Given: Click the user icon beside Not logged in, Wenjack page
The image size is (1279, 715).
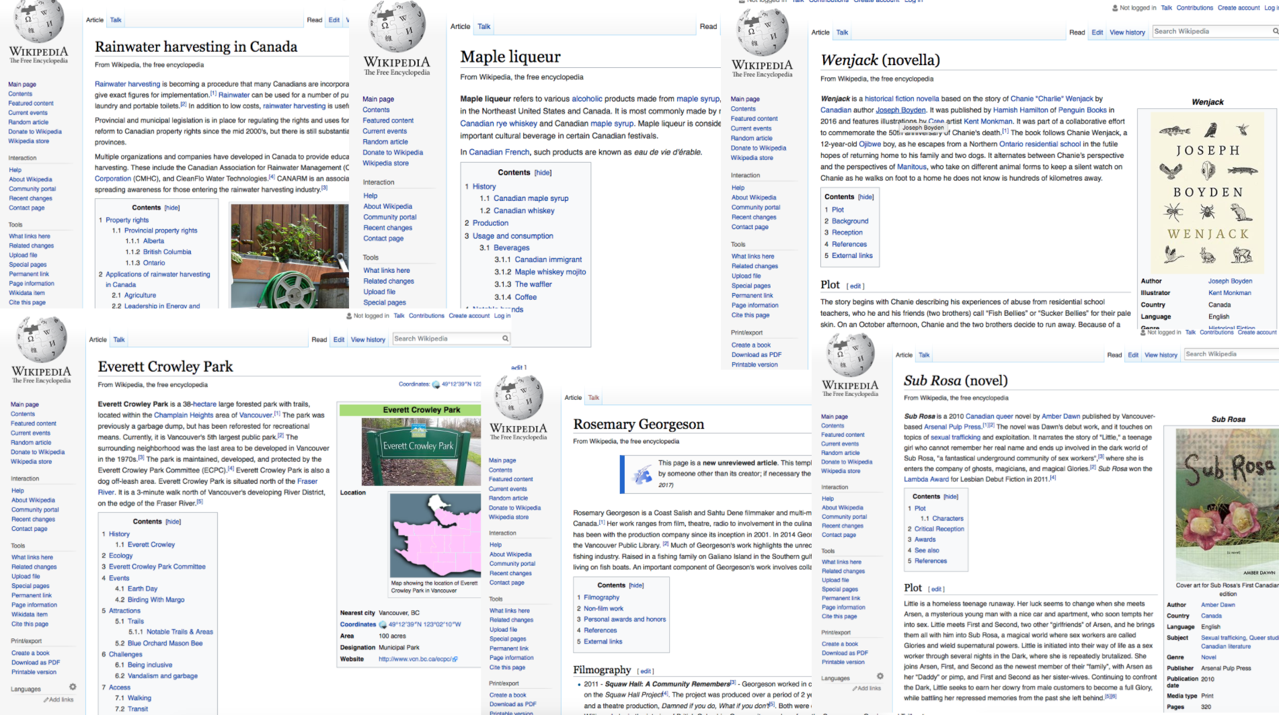Looking at the screenshot, I should tap(1115, 8).
